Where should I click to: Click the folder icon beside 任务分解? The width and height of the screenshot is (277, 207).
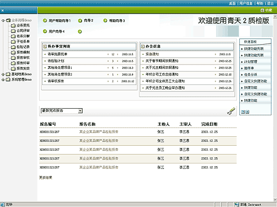click(x=13, y=36)
